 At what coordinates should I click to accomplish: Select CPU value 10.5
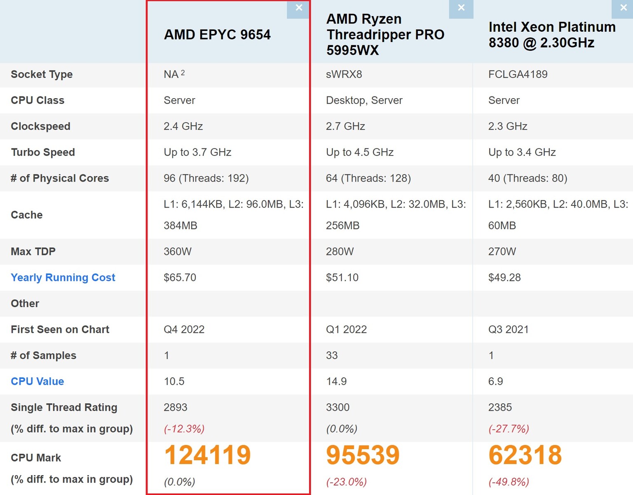[x=174, y=382]
